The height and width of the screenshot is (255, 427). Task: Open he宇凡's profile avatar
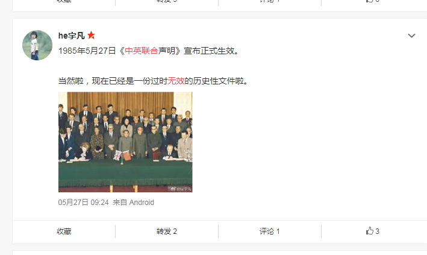click(x=37, y=45)
